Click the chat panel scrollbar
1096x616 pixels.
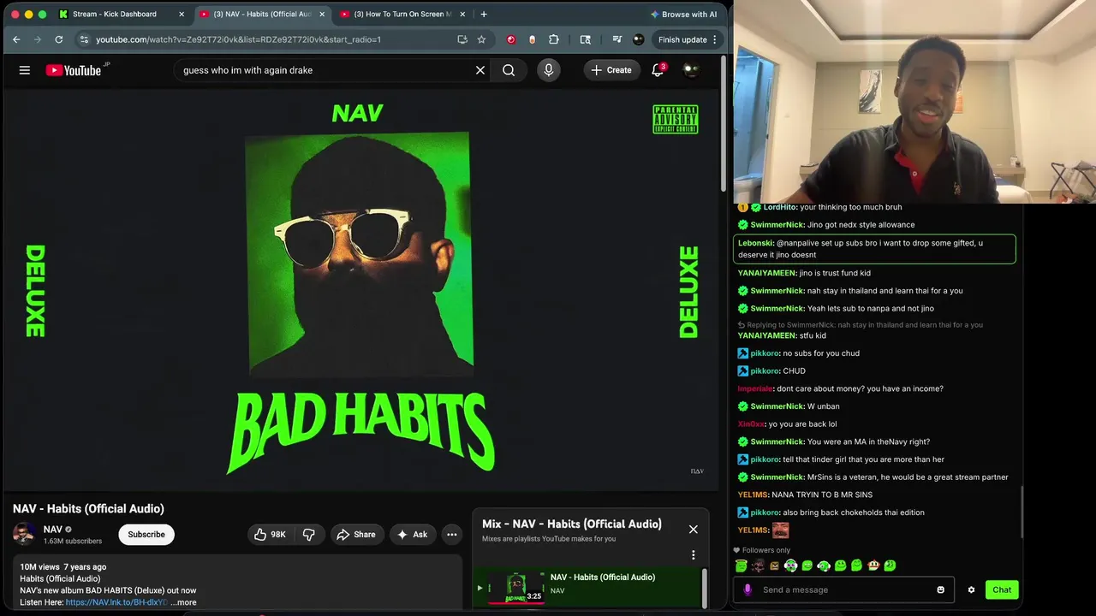(1022, 512)
